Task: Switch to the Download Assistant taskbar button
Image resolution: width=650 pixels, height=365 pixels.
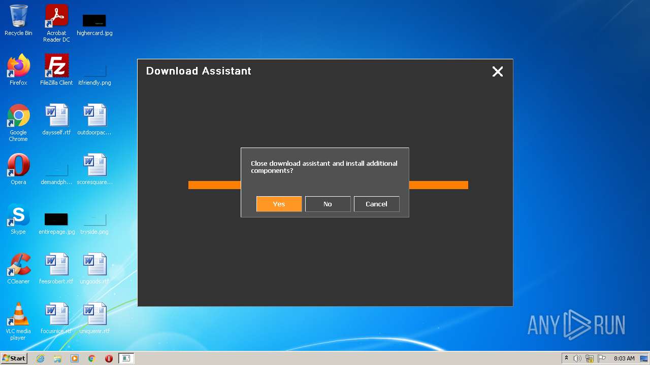Action: pos(126,358)
